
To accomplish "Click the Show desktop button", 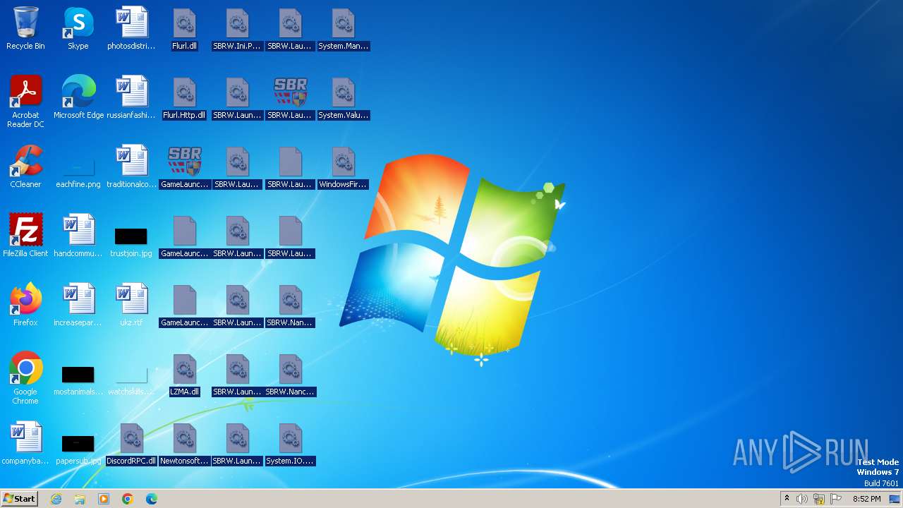I will tap(895, 499).
